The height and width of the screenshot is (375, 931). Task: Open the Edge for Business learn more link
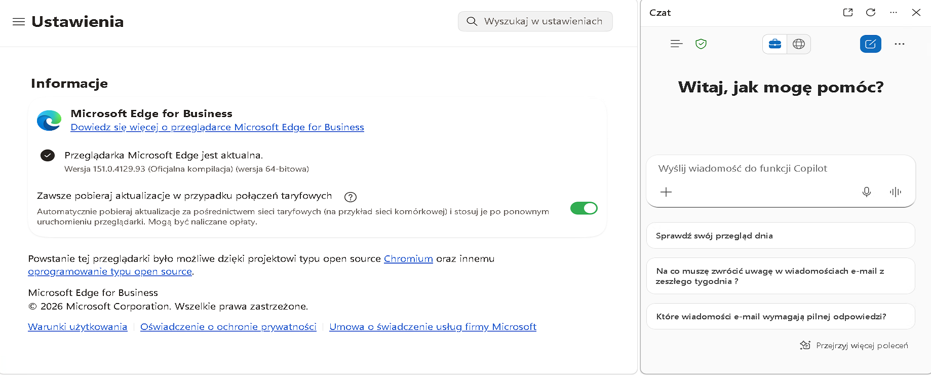[217, 128]
